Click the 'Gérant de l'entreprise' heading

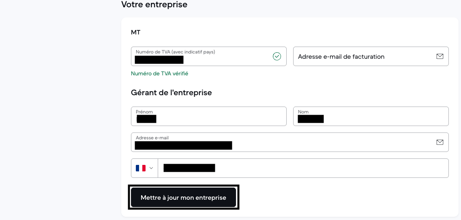[171, 93]
